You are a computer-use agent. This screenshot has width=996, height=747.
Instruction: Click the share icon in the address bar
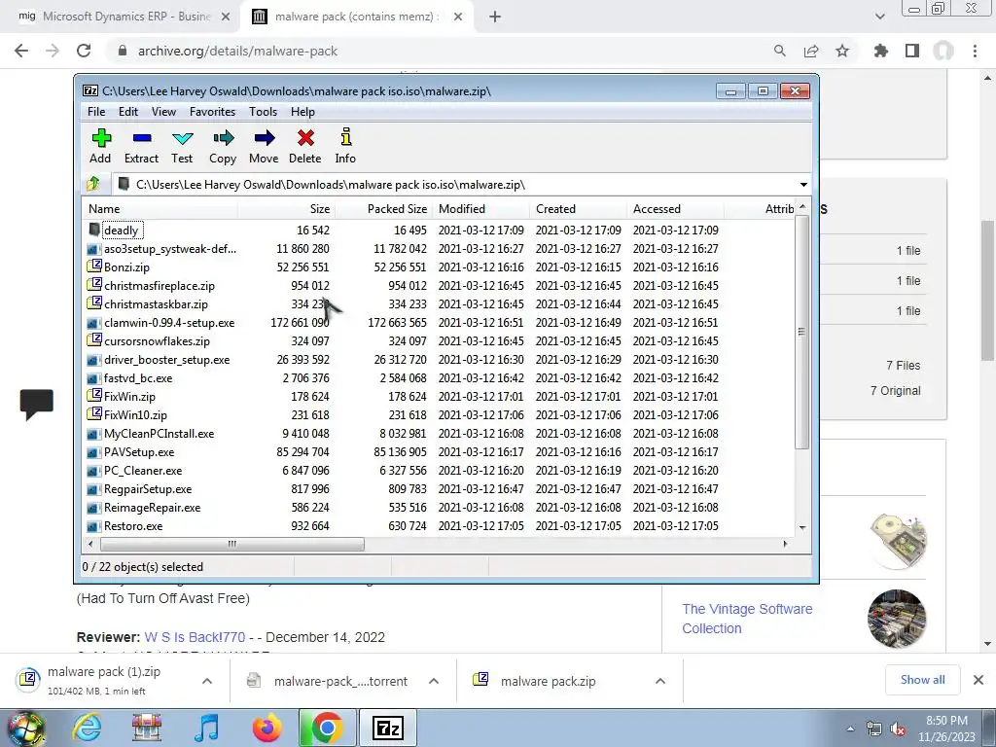[811, 51]
